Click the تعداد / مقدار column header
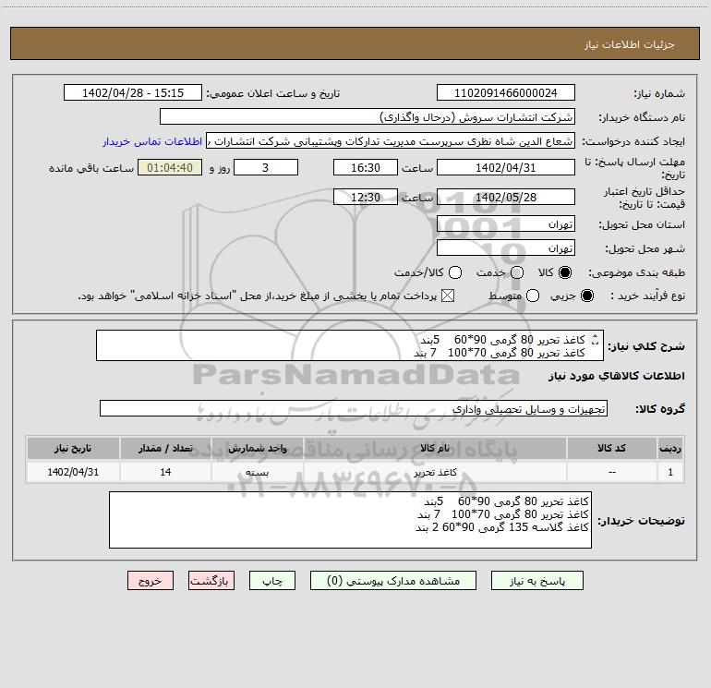 (x=165, y=448)
